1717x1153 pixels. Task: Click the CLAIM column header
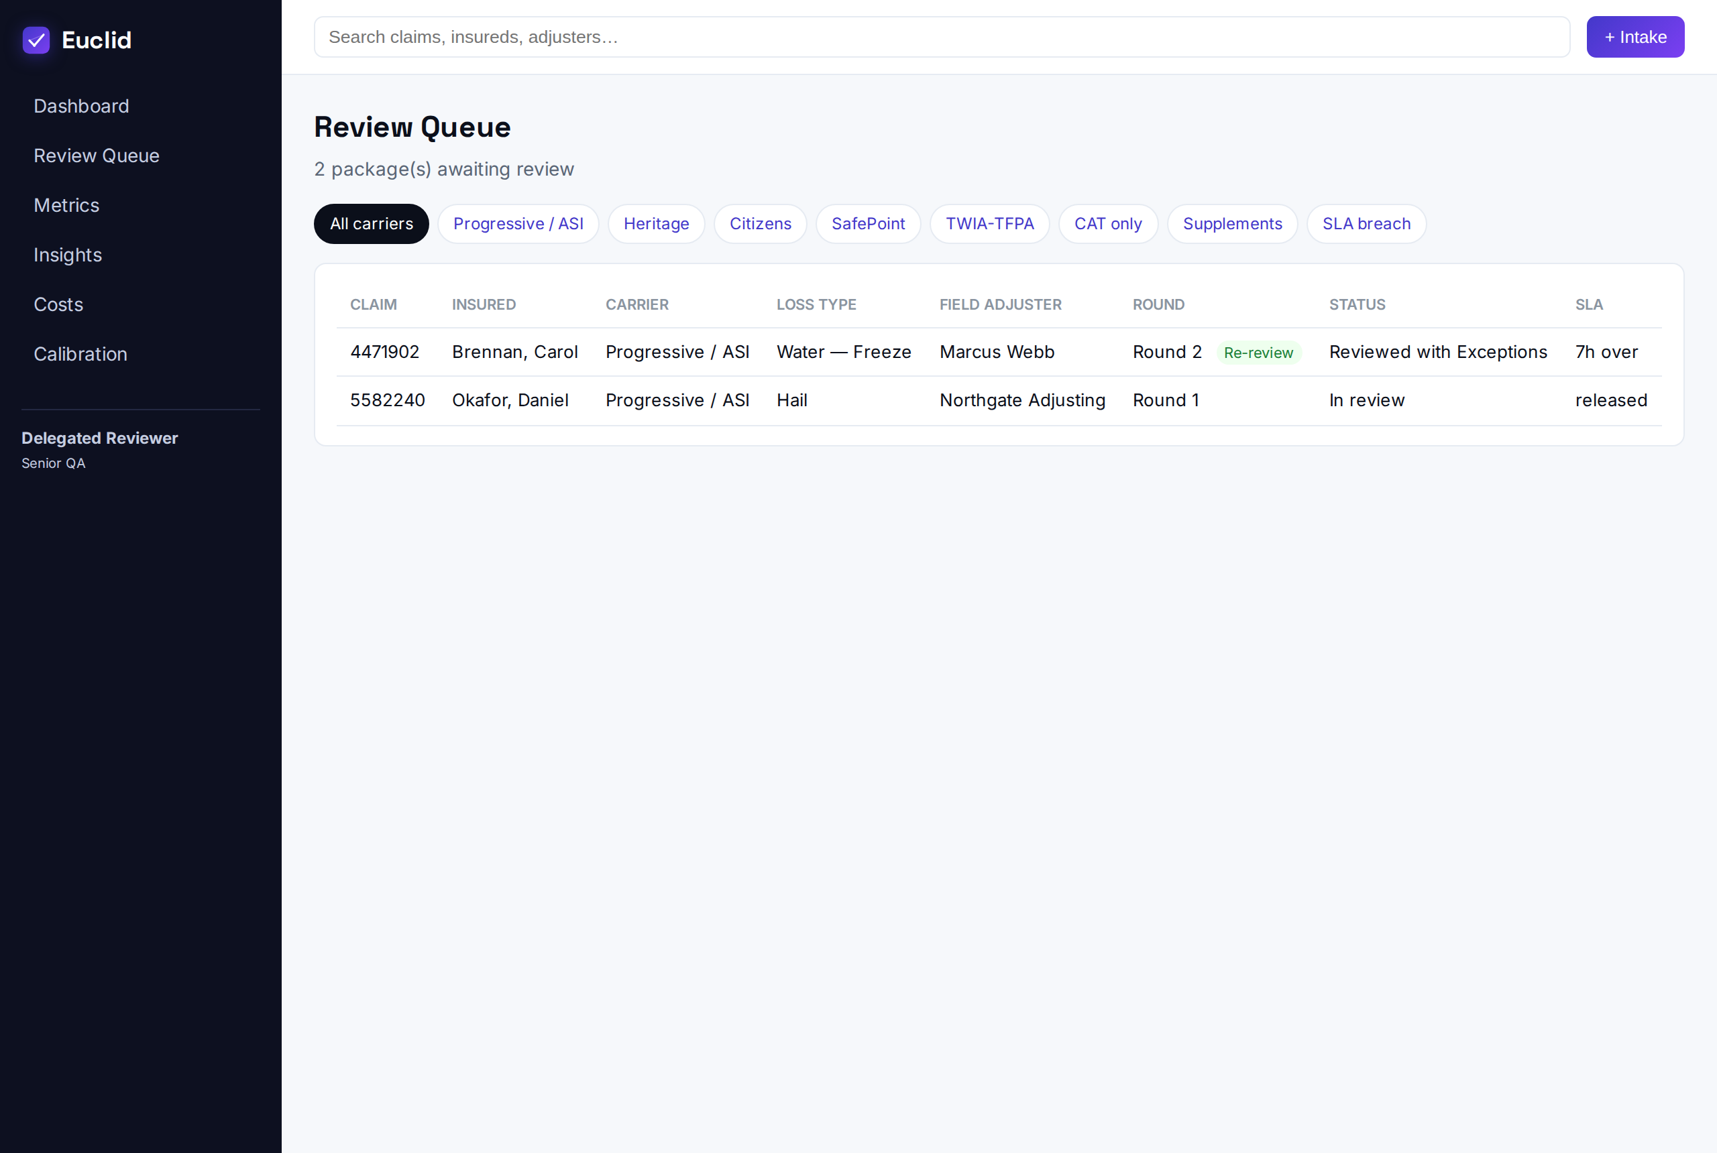coord(374,304)
